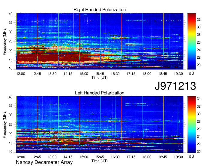Click the "Nancay Decameter Array" caption
Screen dimensions: 204x166
44,162
